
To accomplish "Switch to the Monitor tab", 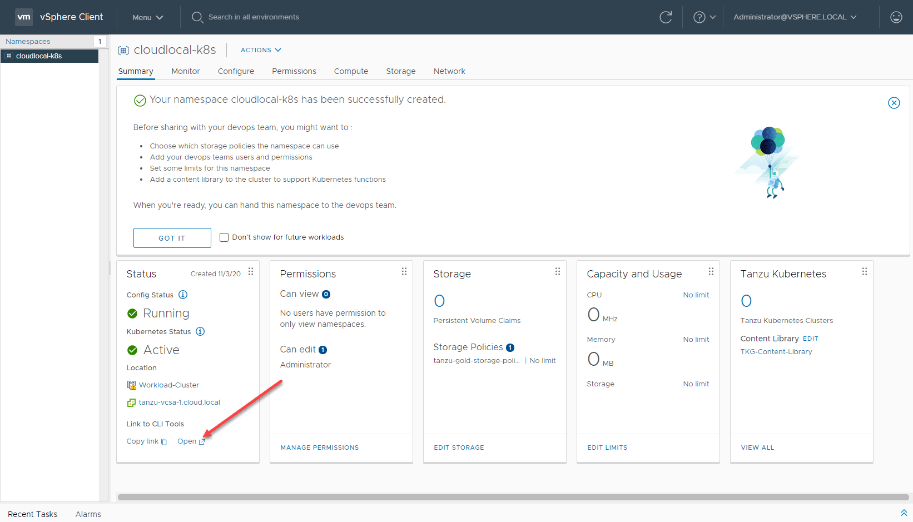I will [x=185, y=71].
